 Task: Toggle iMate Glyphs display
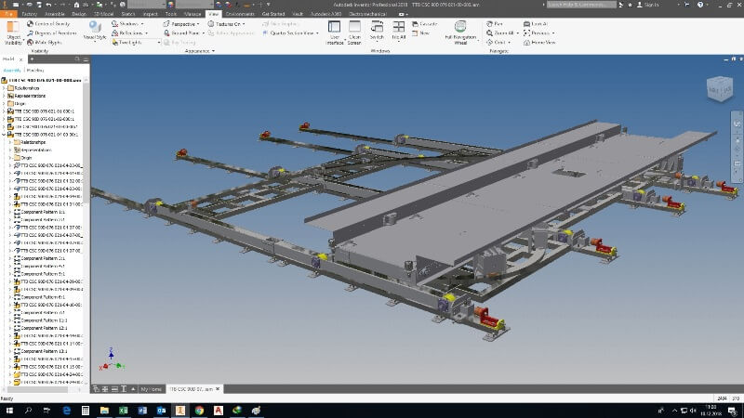[45, 42]
